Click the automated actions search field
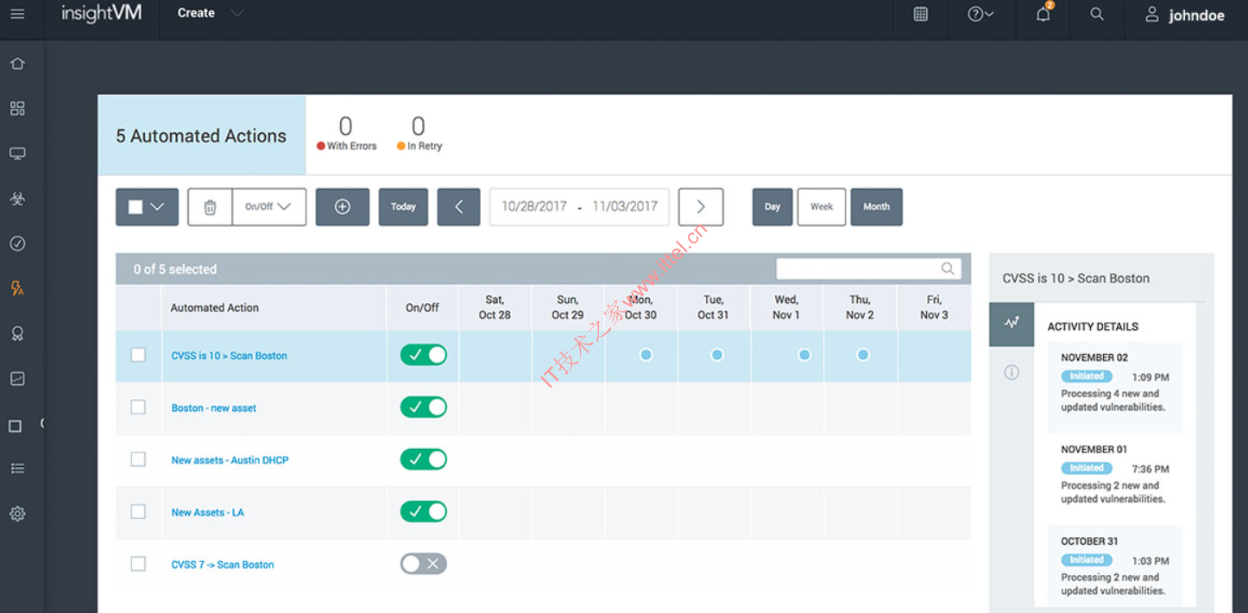 pyautogui.click(x=858, y=269)
